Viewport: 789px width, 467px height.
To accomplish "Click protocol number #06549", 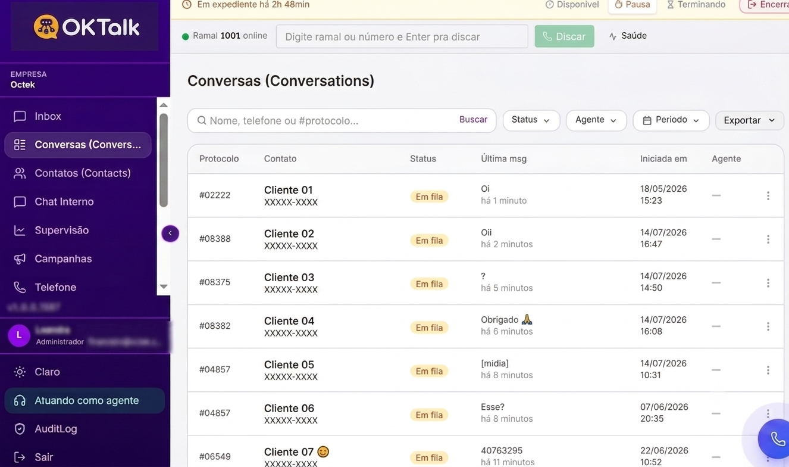I will click(215, 457).
